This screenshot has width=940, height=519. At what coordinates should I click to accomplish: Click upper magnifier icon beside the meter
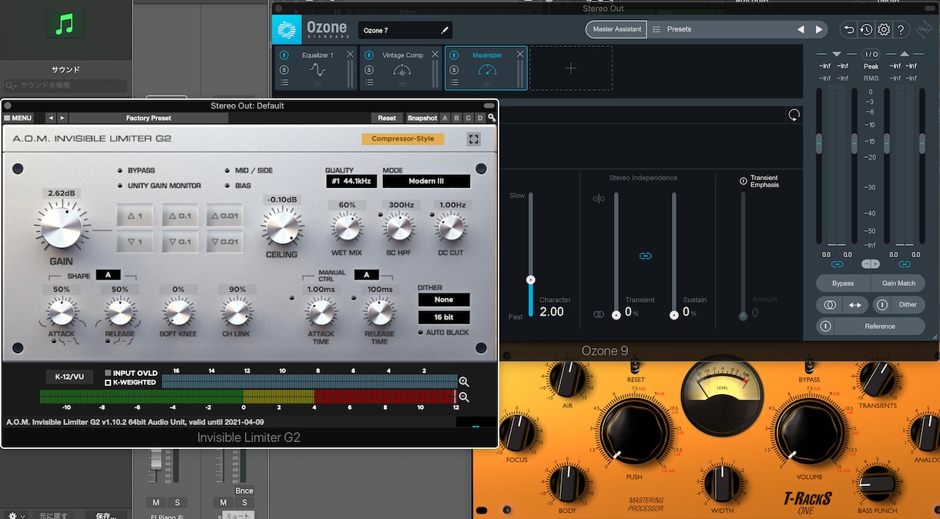[464, 382]
